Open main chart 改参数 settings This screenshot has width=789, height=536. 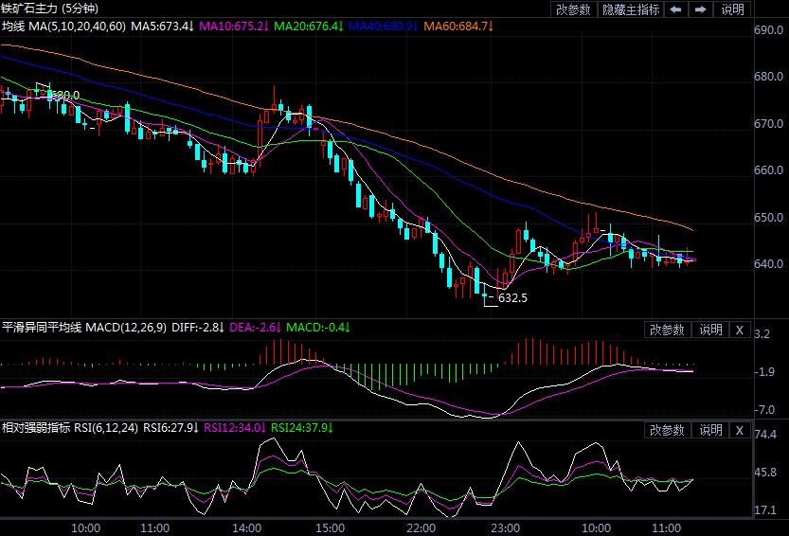[x=573, y=9]
